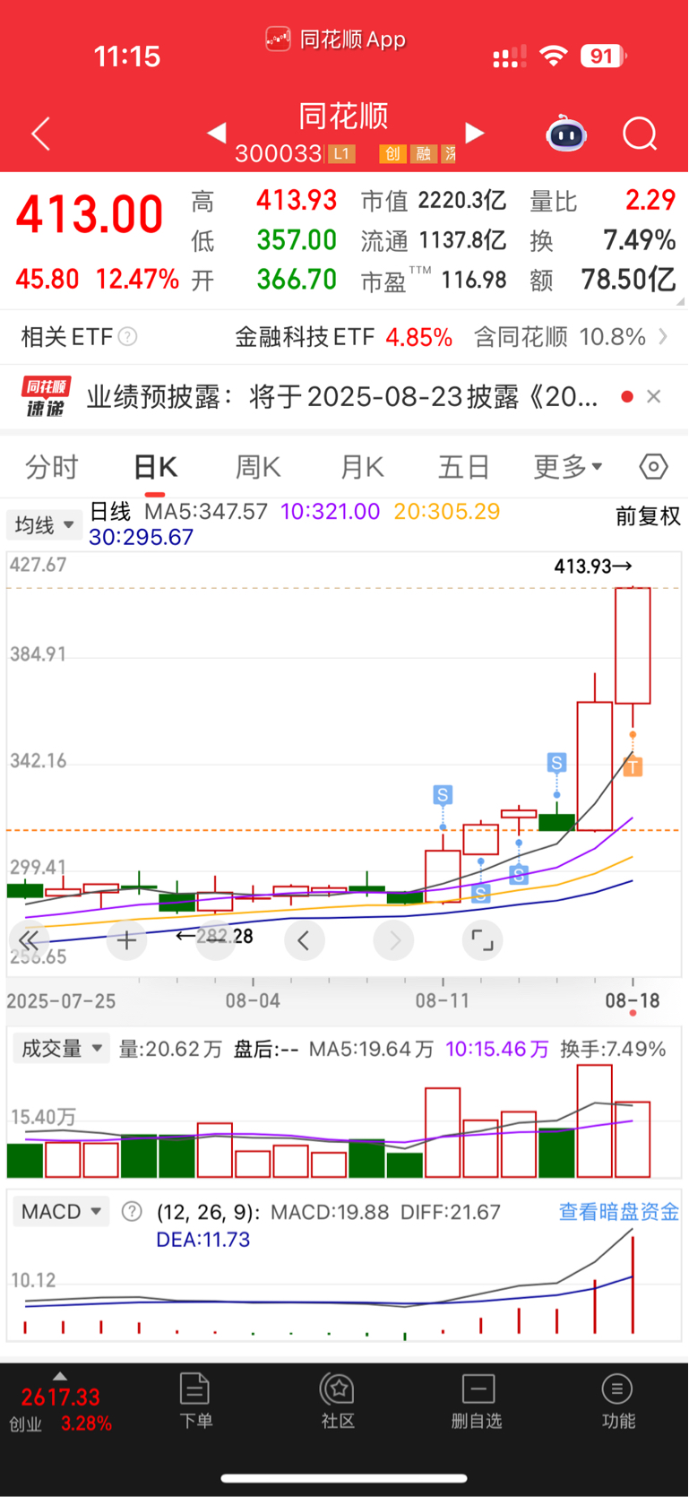The width and height of the screenshot is (689, 1497).
Task: Open the 均线 indicator dropdown
Action: pyautogui.click(x=44, y=525)
